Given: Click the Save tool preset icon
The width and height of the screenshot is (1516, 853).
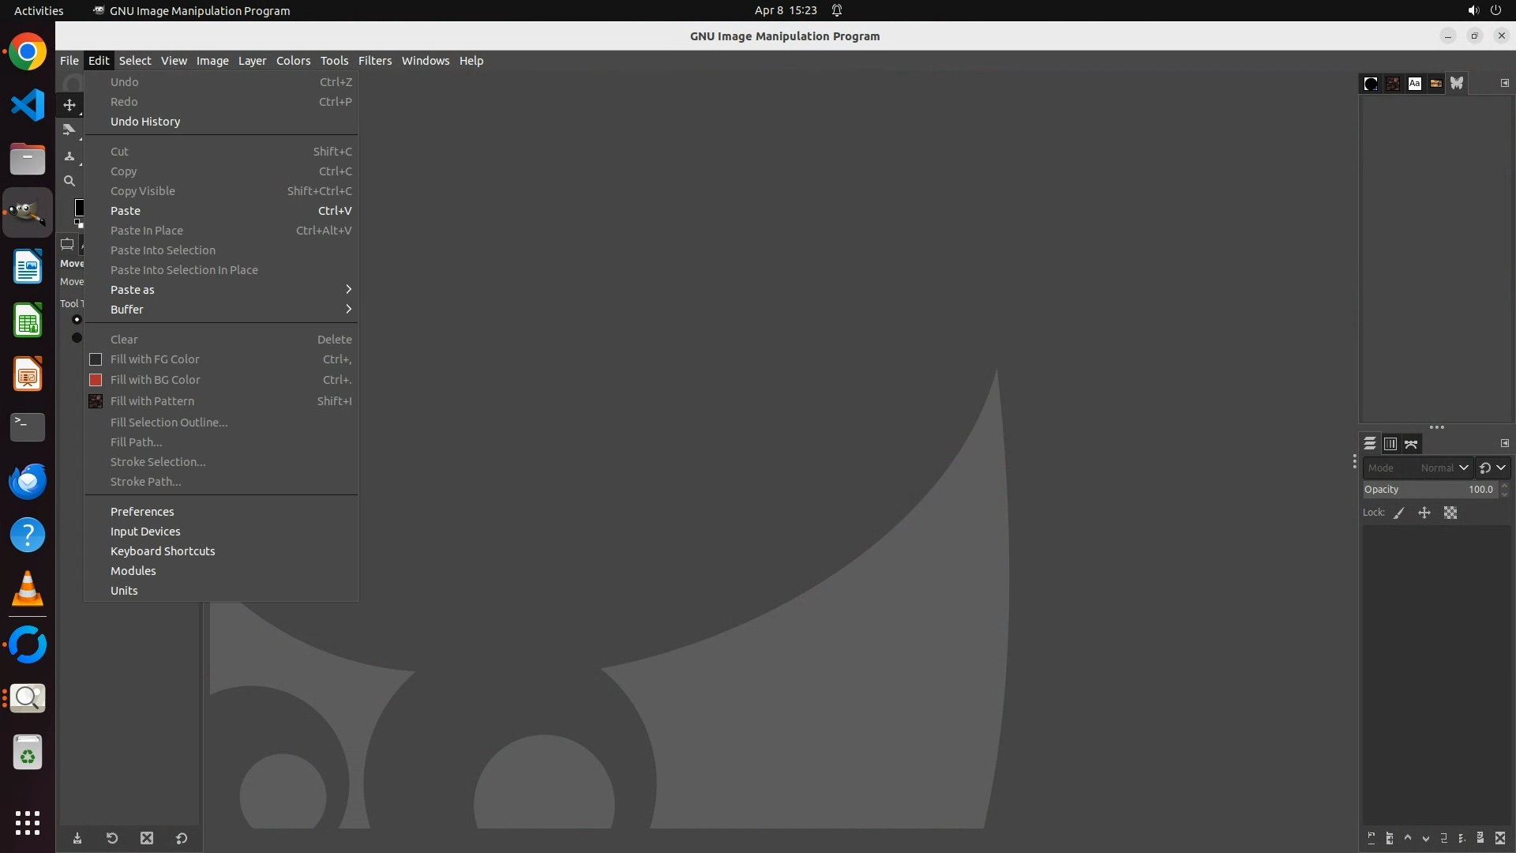Looking at the screenshot, I should tap(77, 839).
